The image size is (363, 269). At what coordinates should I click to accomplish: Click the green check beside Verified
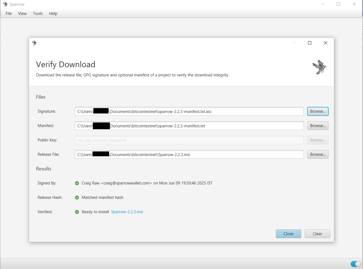pos(77,212)
